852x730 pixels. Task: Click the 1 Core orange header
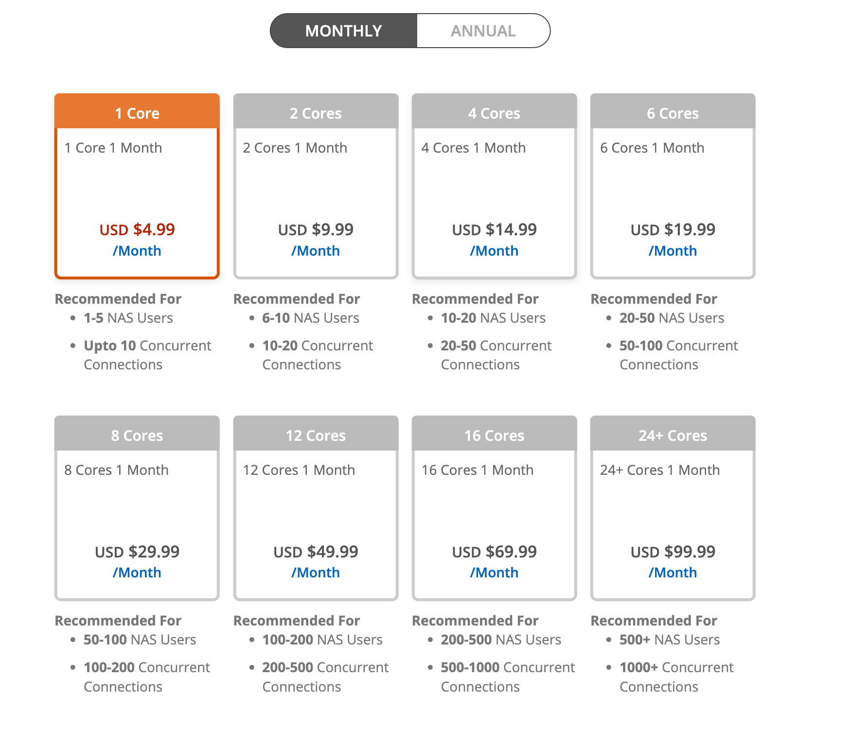[x=137, y=111]
